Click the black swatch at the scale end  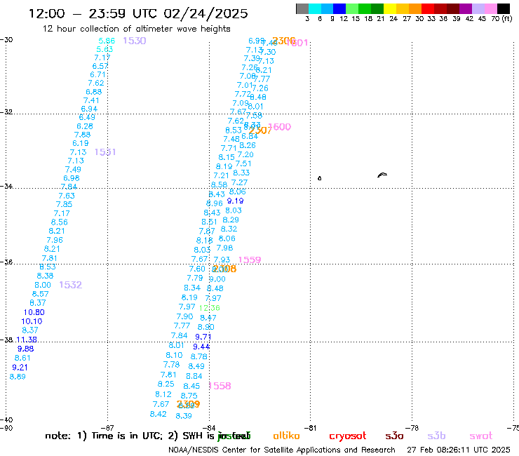503,8
